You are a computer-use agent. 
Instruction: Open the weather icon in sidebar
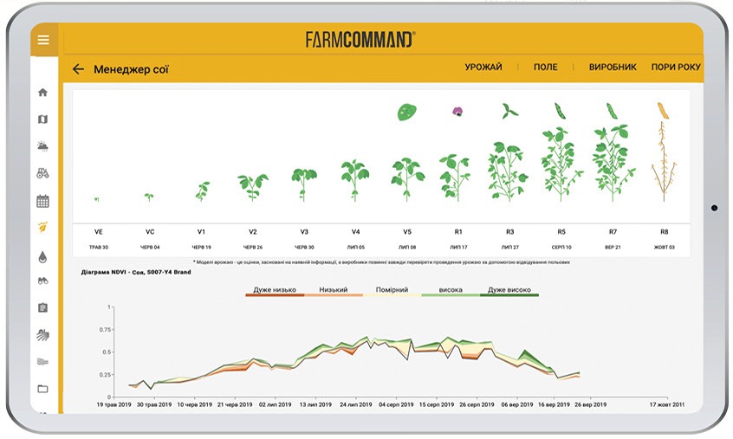(43, 146)
